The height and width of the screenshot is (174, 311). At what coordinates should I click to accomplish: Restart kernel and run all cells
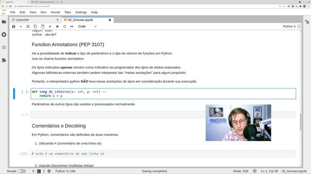tap(72, 27)
